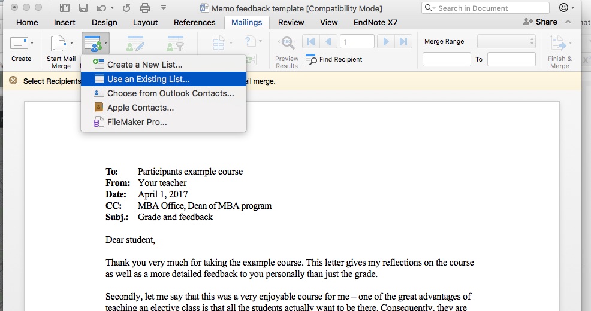The width and height of the screenshot is (591, 311).
Task: Select 'Use an Existing List...' menu item
Action: click(148, 79)
